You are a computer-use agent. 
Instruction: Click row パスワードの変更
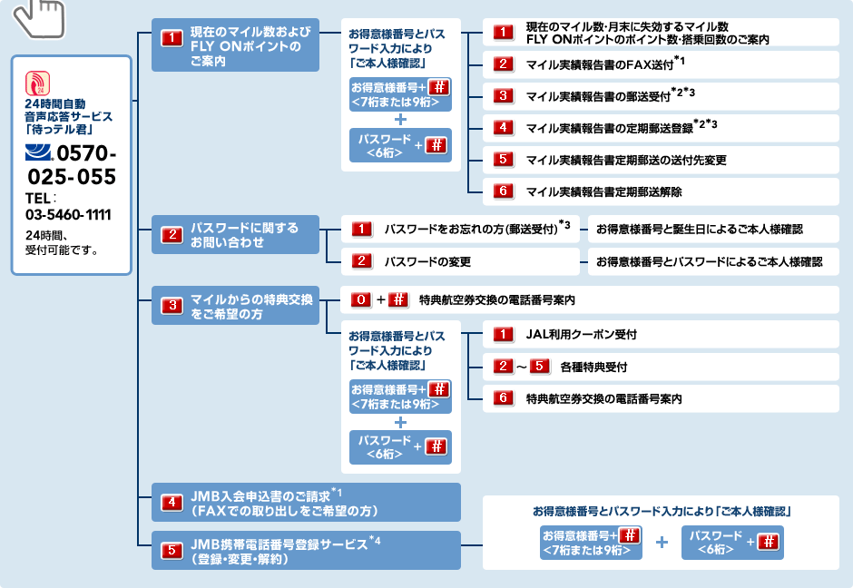pyautogui.click(x=460, y=261)
